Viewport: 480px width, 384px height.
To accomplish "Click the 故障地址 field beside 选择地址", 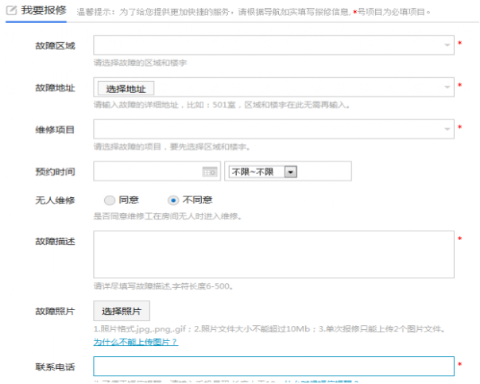I will (x=302, y=88).
